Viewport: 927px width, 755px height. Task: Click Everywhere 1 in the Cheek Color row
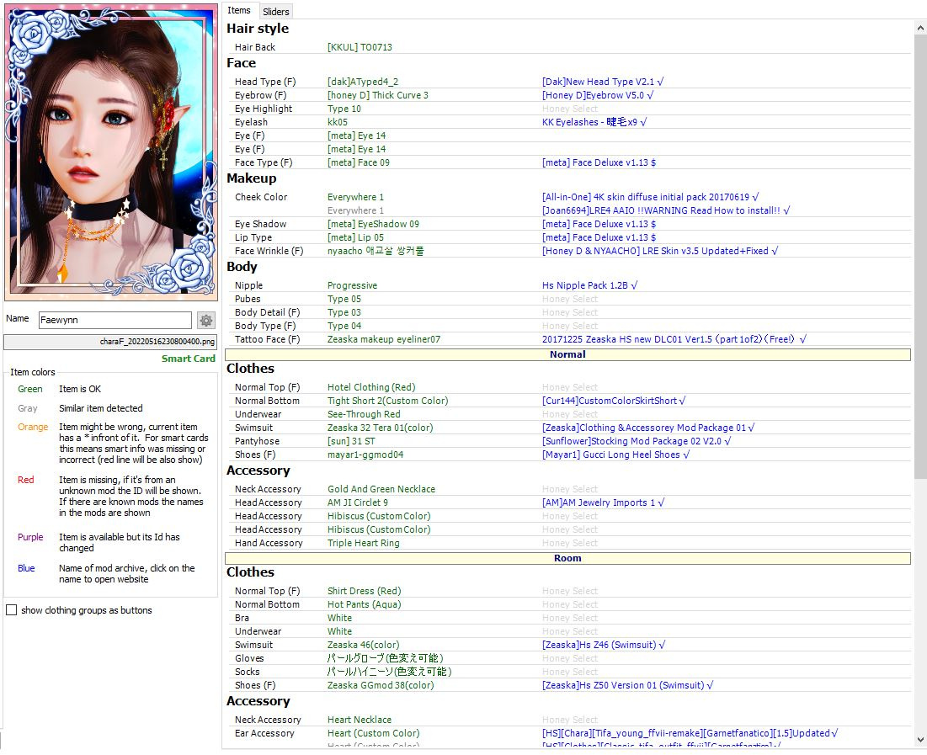(355, 197)
